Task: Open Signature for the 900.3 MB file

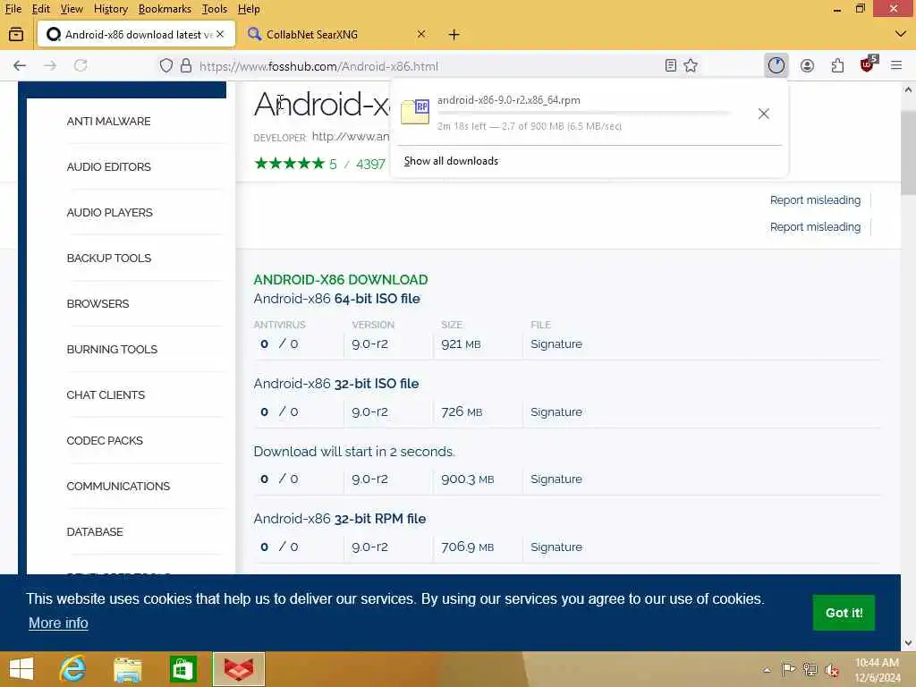Action: tap(556, 479)
